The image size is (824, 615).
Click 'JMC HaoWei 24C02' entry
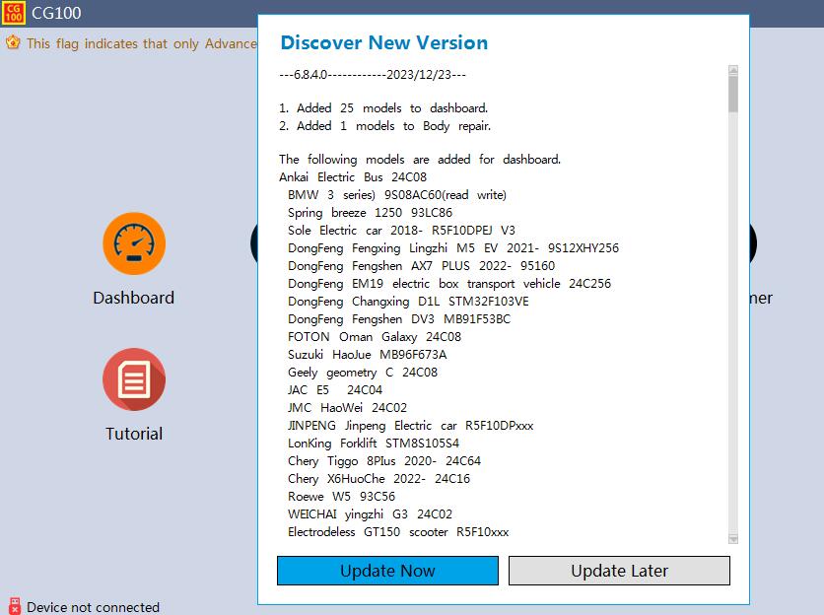347,408
